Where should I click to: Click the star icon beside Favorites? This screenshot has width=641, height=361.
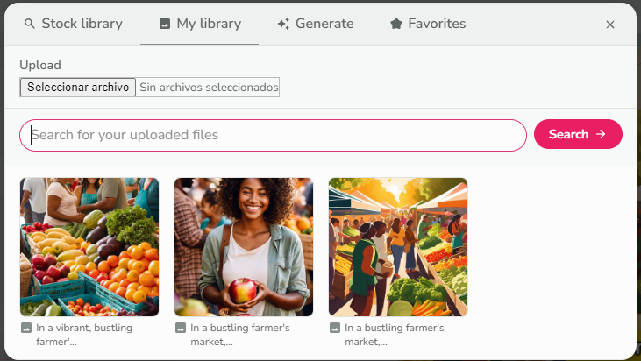(395, 25)
